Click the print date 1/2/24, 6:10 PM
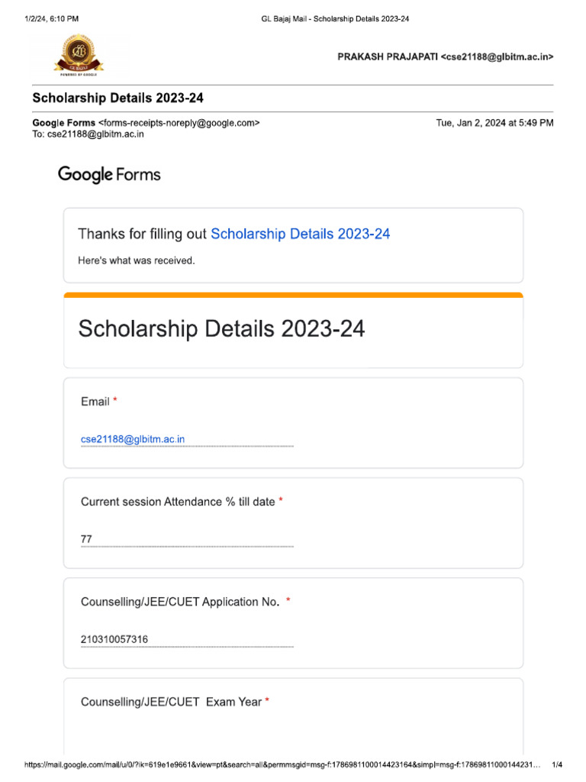This screenshot has height=782, width=586. [x=51, y=18]
